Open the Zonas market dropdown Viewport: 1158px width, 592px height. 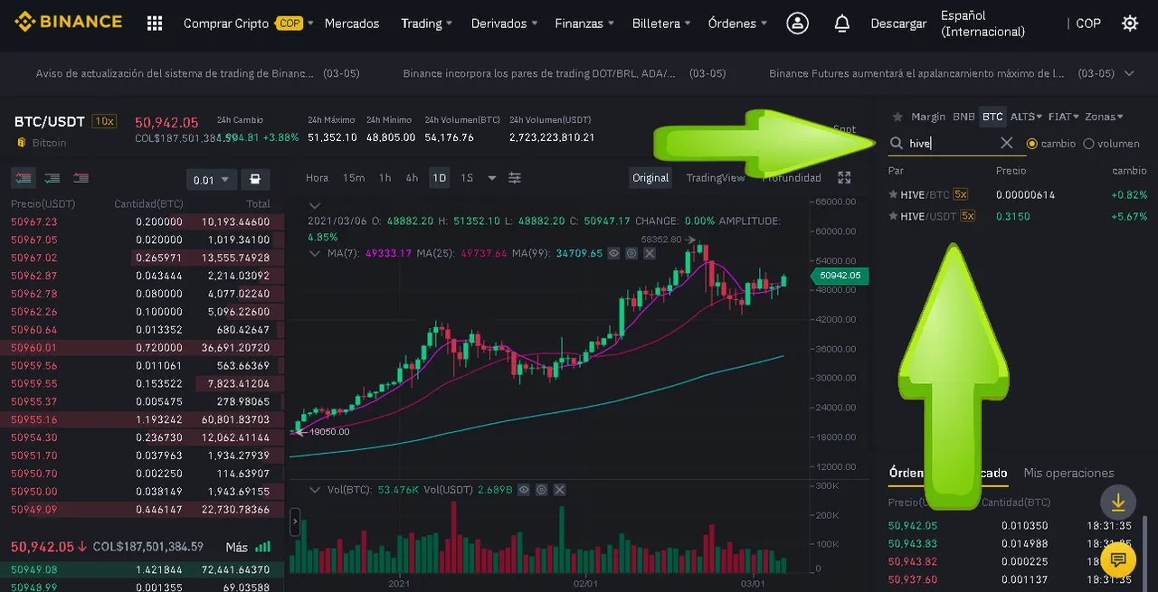tap(1104, 117)
